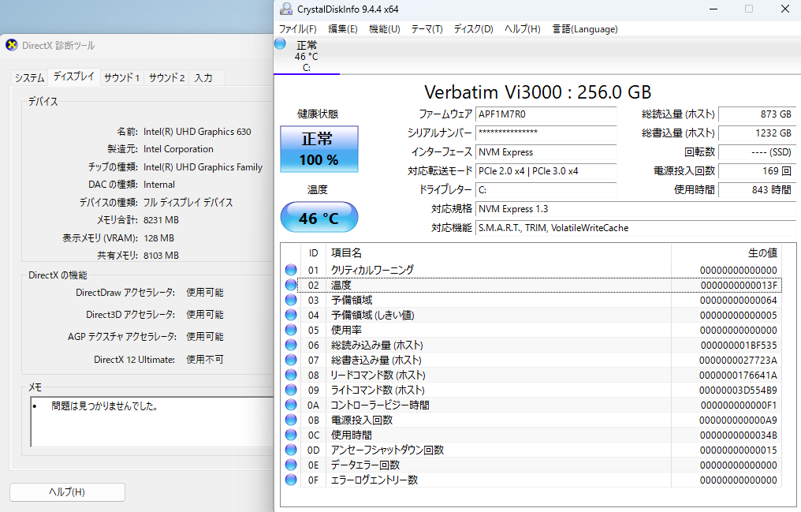Click the 46 °C temperature button
Screen dimensions: 801x512
click(x=319, y=218)
